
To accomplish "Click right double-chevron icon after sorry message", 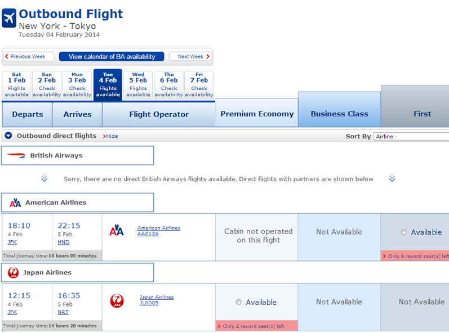I will 392,178.
